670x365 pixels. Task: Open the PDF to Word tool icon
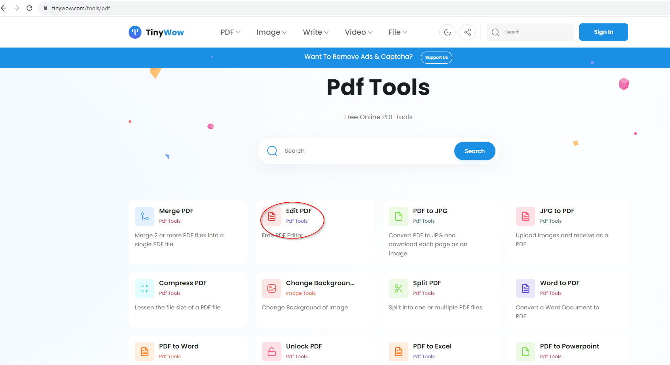click(x=145, y=352)
